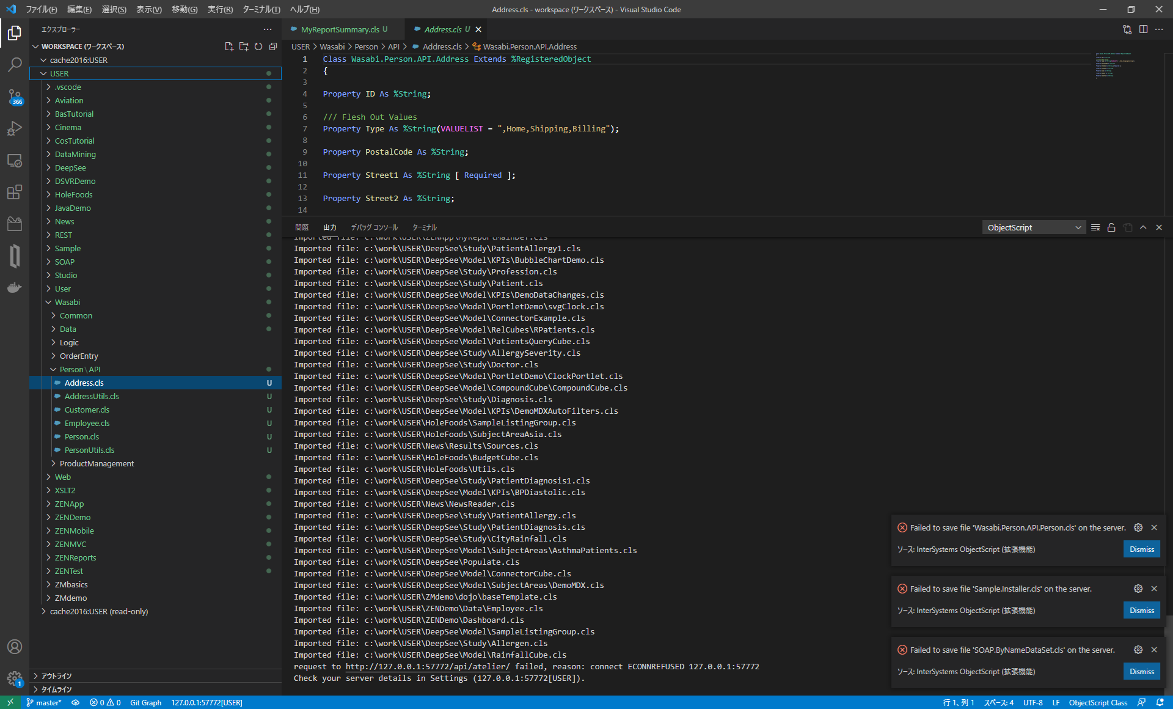Open the Search view

[15, 65]
